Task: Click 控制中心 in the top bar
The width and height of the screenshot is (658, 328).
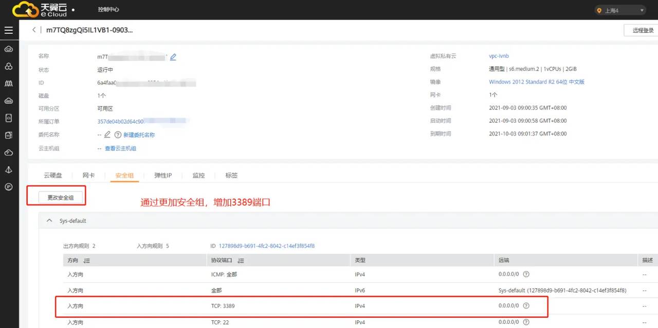Action: pos(108,10)
